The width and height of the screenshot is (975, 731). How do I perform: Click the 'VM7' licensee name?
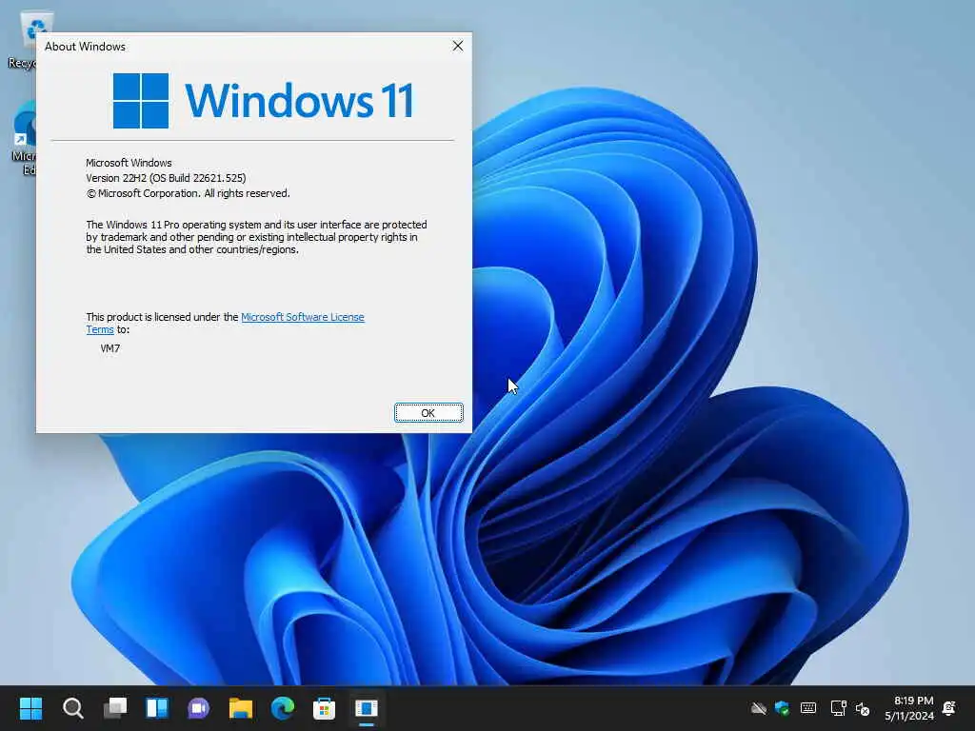[x=110, y=348]
